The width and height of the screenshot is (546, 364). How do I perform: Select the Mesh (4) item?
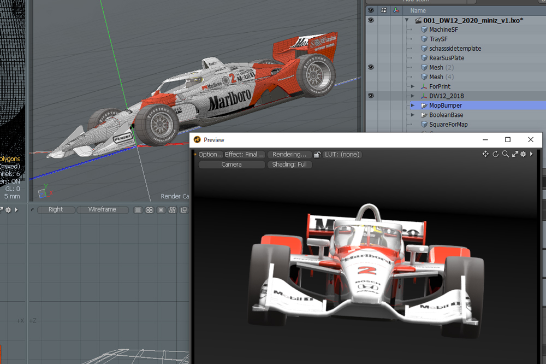(442, 77)
